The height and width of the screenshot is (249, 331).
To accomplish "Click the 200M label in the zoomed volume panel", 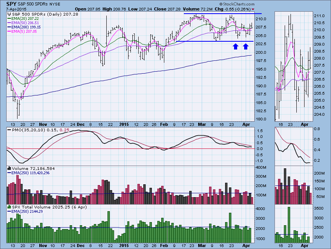I will click(319, 173).
